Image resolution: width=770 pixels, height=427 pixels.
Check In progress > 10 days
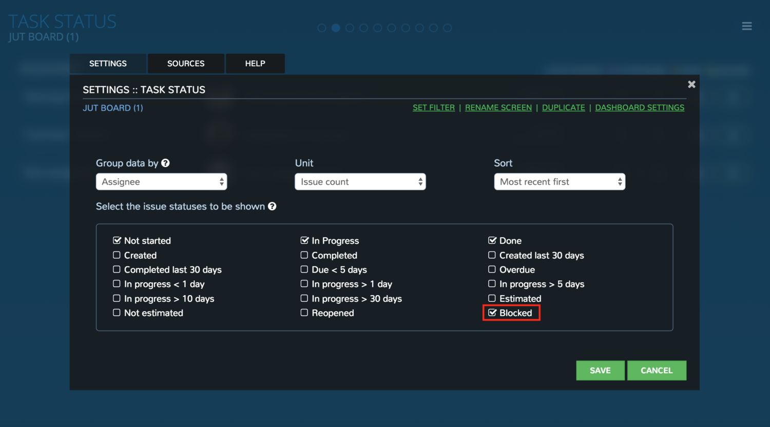[117, 298]
